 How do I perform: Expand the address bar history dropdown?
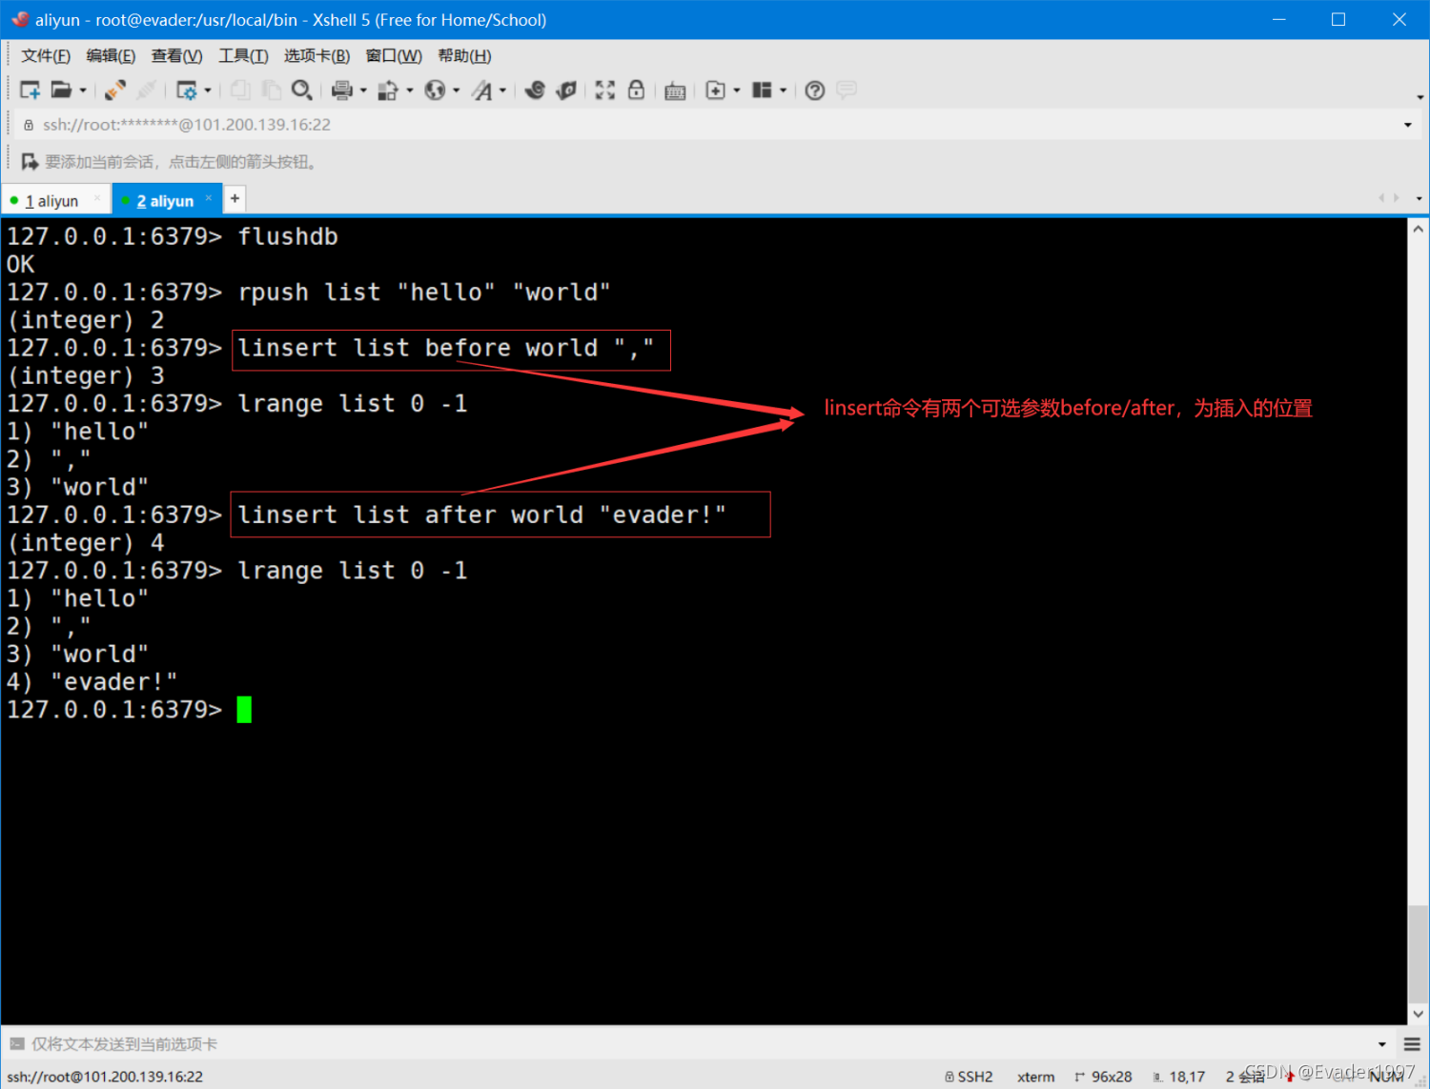point(1407,125)
